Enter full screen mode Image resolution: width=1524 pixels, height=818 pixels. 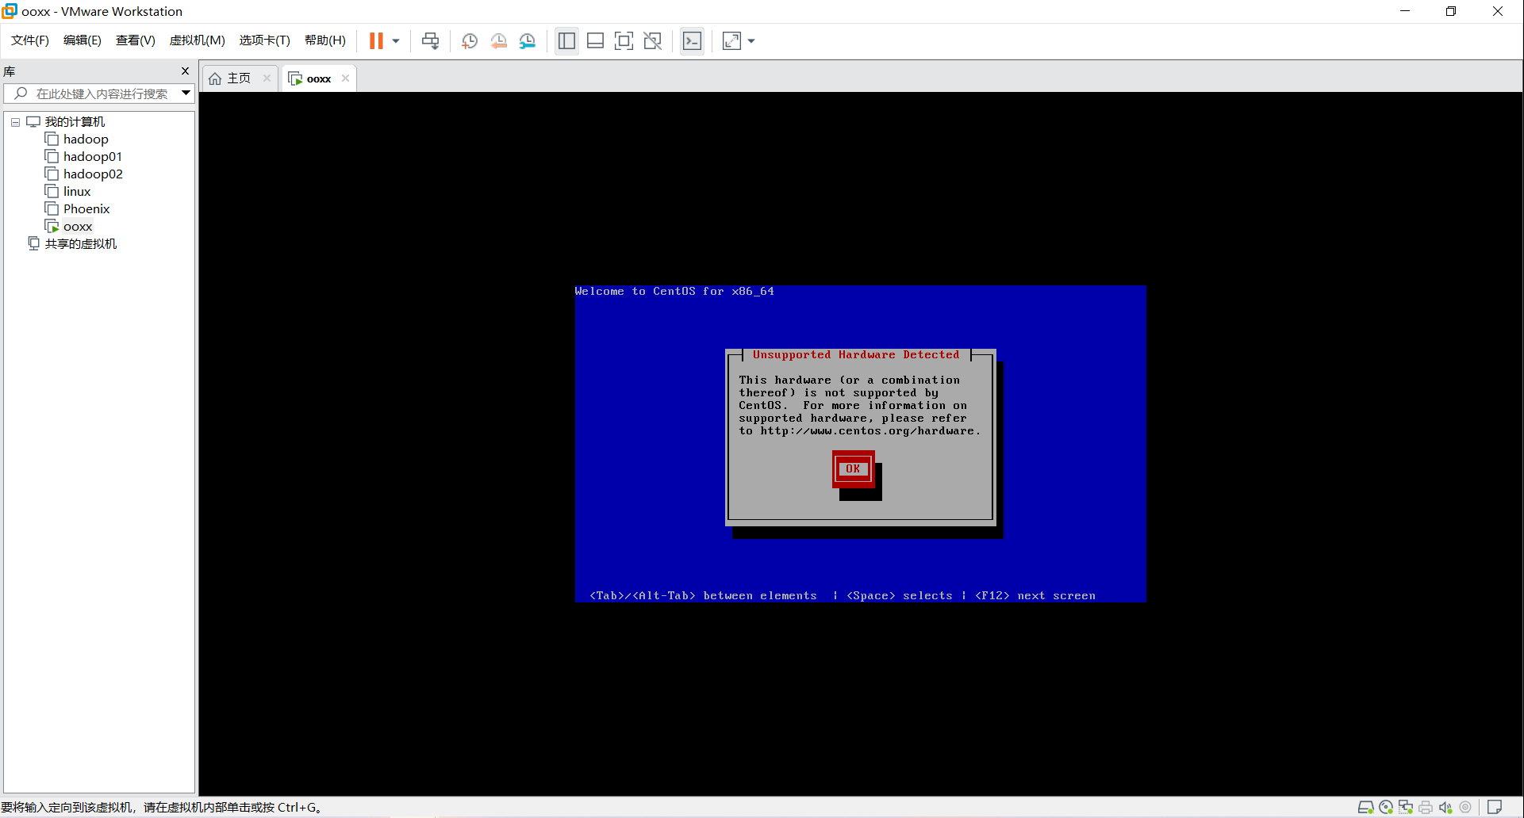tap(624, 40)
